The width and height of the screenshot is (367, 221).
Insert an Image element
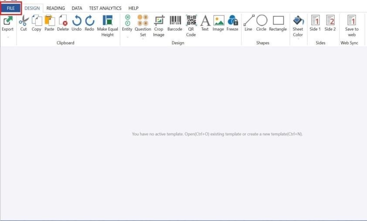tap(218, 23)
